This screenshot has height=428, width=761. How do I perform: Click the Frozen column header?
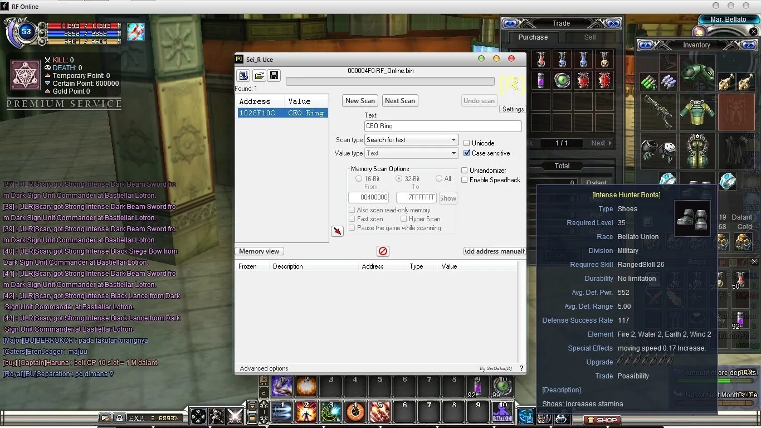coord(252,266)
